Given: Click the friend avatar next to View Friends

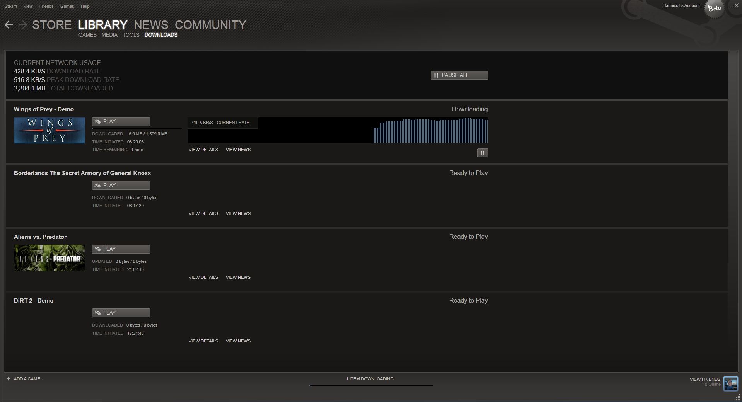Looking at the screenshot, I should [732, 383].
